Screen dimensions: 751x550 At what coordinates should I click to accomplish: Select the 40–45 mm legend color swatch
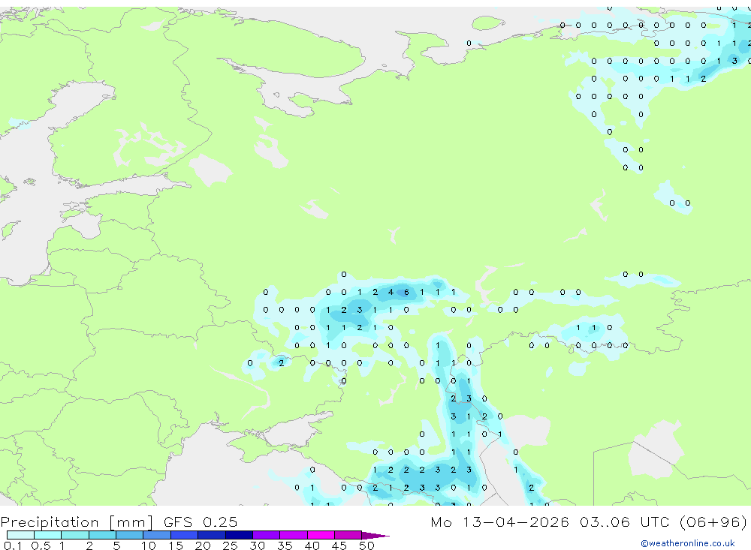[x=321, y=535]
